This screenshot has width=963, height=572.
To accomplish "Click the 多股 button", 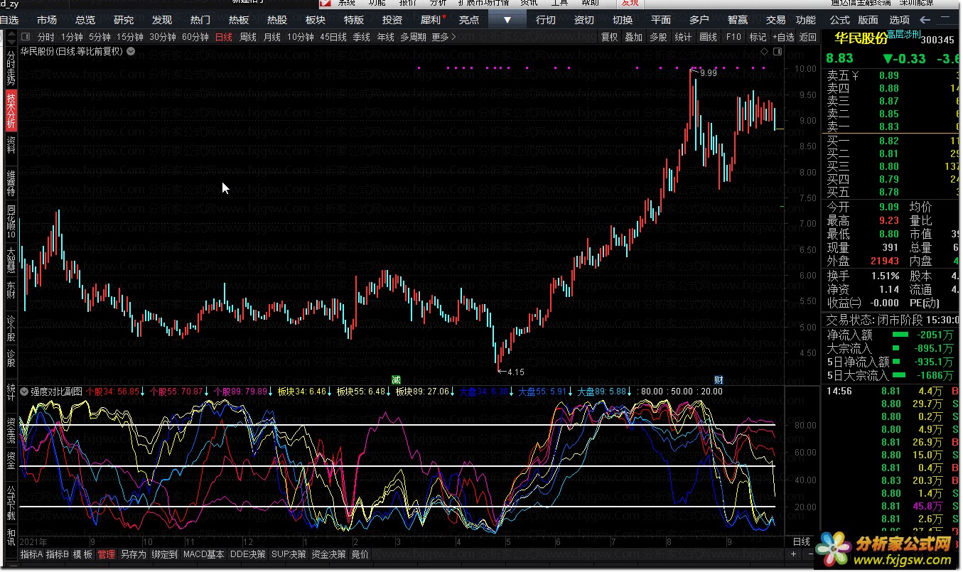I will tap(658, 37).
